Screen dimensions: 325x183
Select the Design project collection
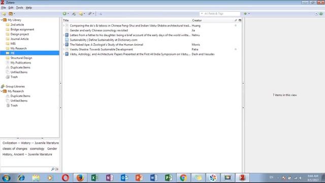[x=19, y=34]
